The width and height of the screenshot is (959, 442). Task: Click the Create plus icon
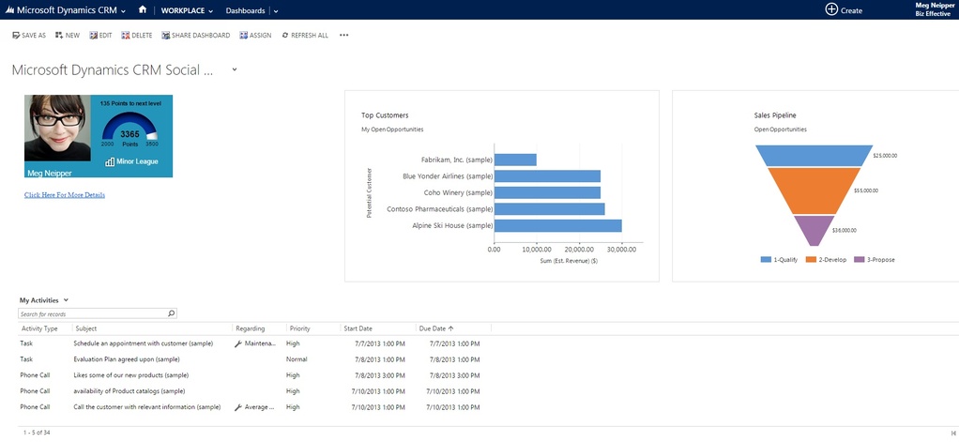pos(830,9)
